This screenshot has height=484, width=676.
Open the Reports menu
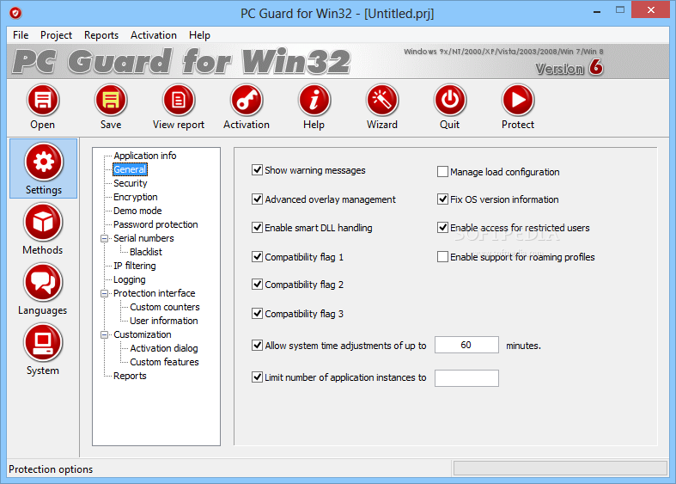[101, 35]
